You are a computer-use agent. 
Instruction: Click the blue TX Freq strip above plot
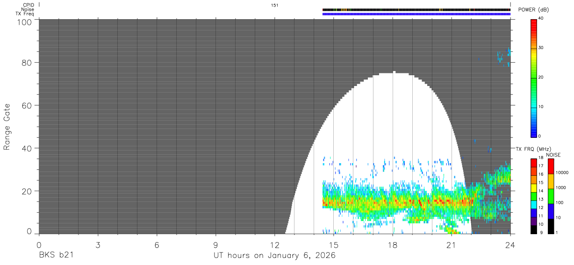coord(416,14)
